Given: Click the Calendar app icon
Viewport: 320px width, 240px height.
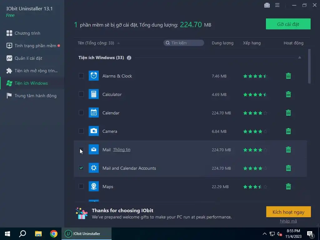Looking at the screenshot, I should click(x=94, y=112).
